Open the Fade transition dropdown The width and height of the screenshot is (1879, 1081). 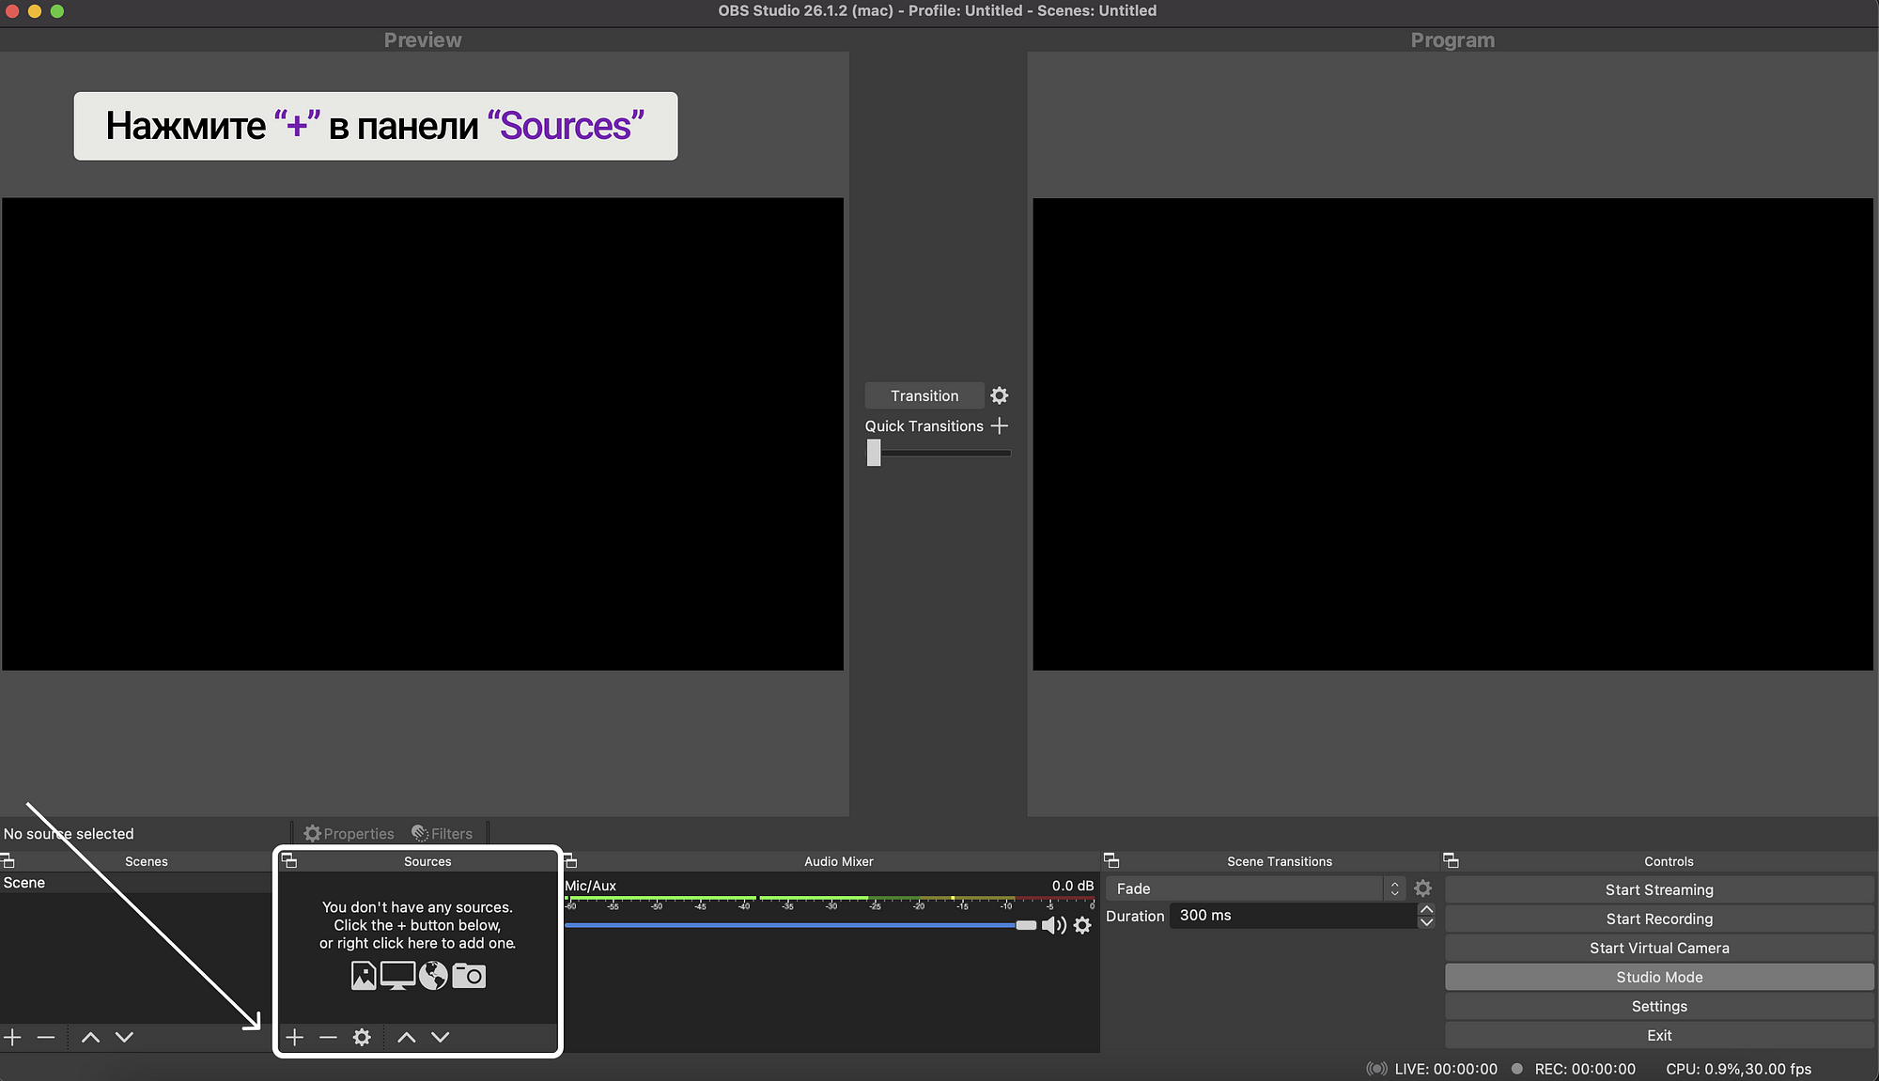point(1256,888)
